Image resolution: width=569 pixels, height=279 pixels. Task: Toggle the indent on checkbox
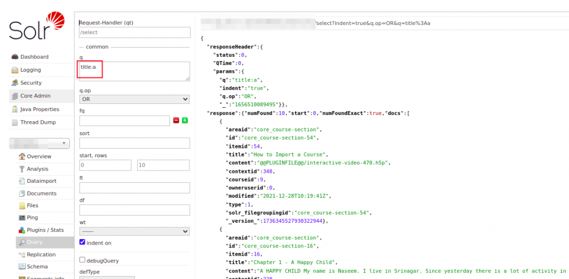pyautogui.click(x=82, y=242)
